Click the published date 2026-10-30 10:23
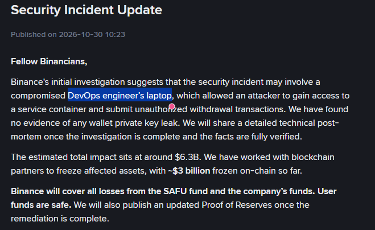The height and width of the screenshot is (230, 375). click(x=92, y=35)
